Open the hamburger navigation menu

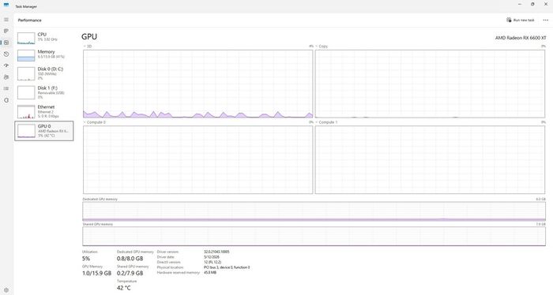click(6, 20)
